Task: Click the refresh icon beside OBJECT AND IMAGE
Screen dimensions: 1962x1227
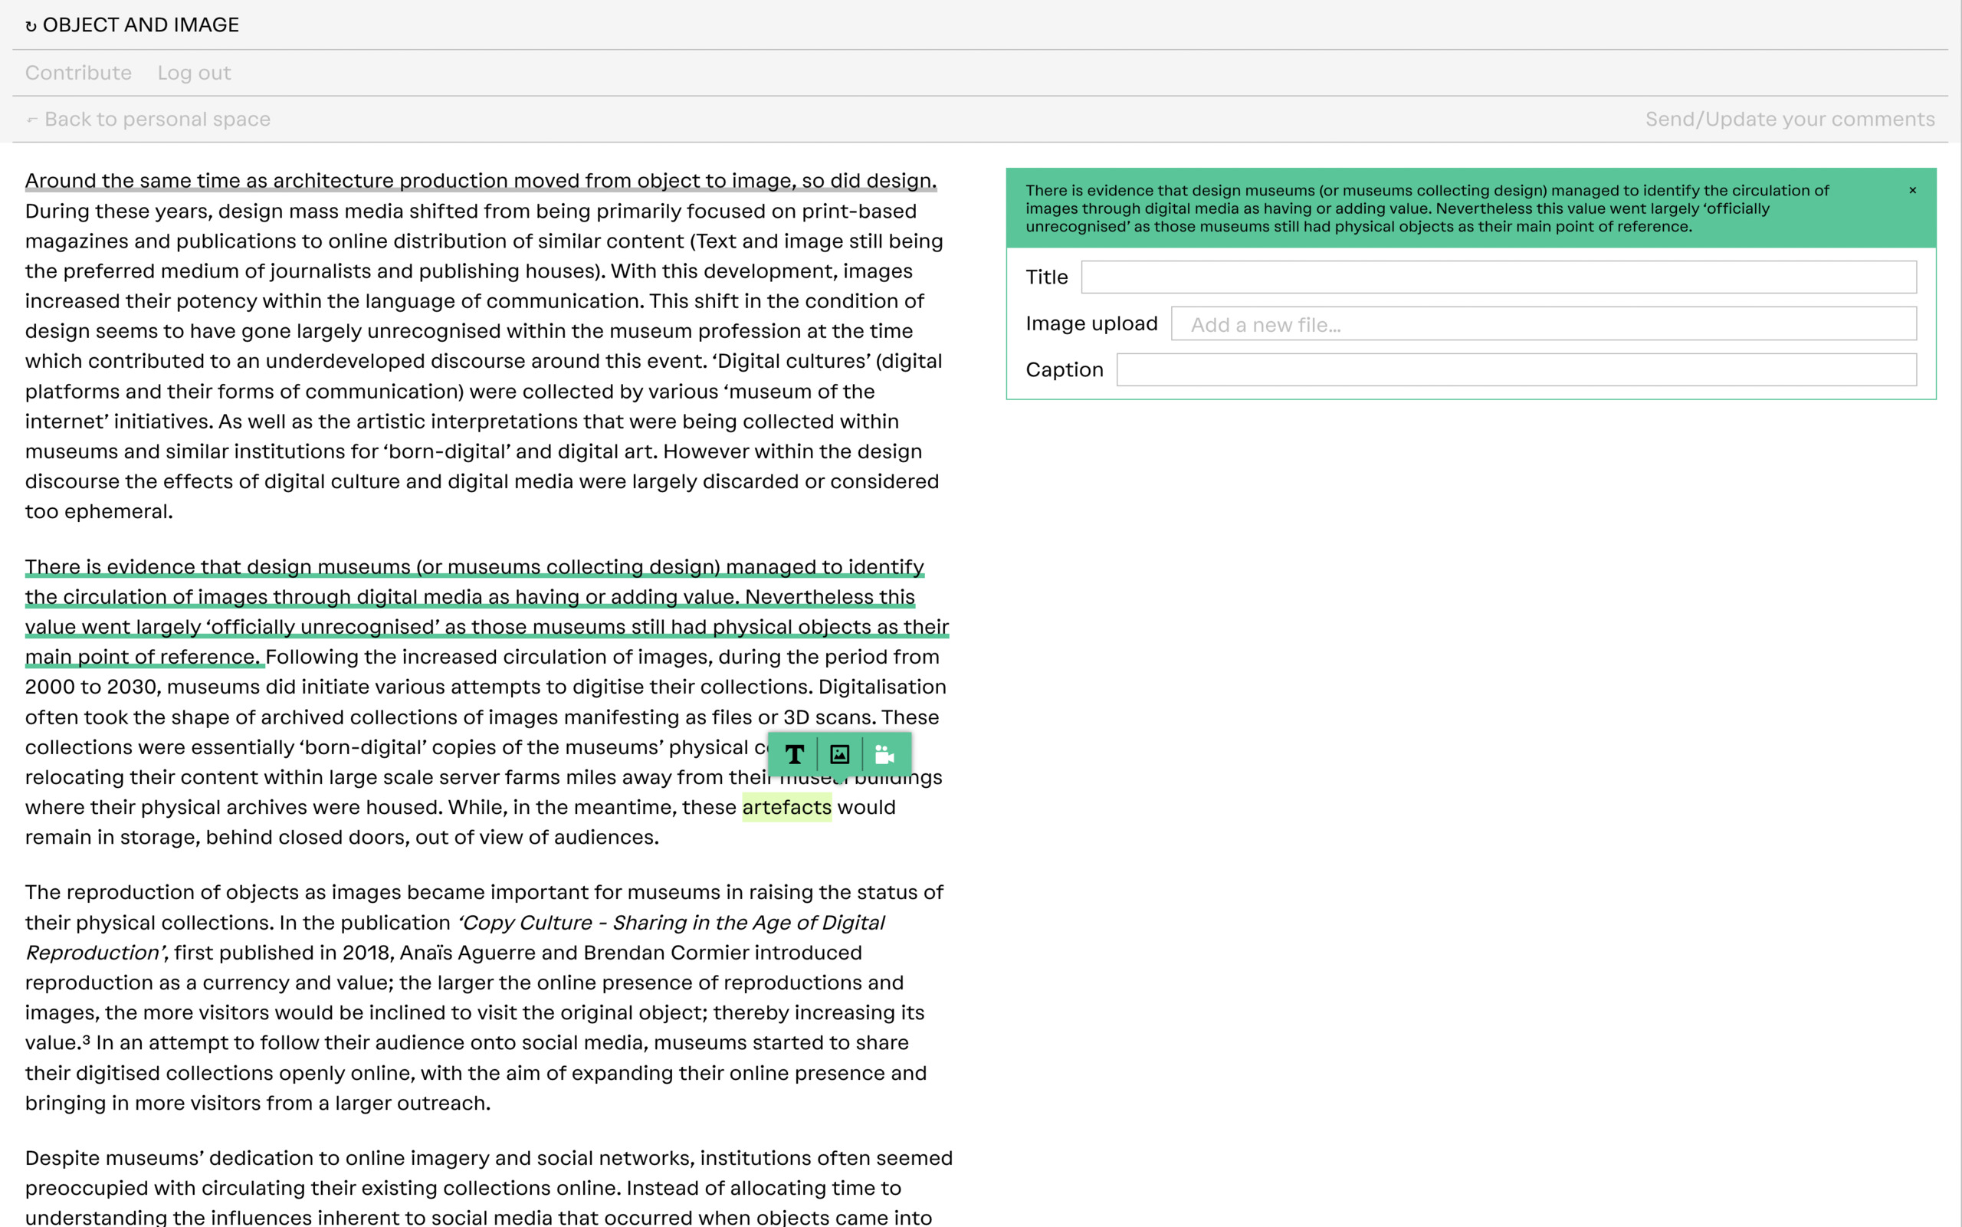Action: pos(31,26)
